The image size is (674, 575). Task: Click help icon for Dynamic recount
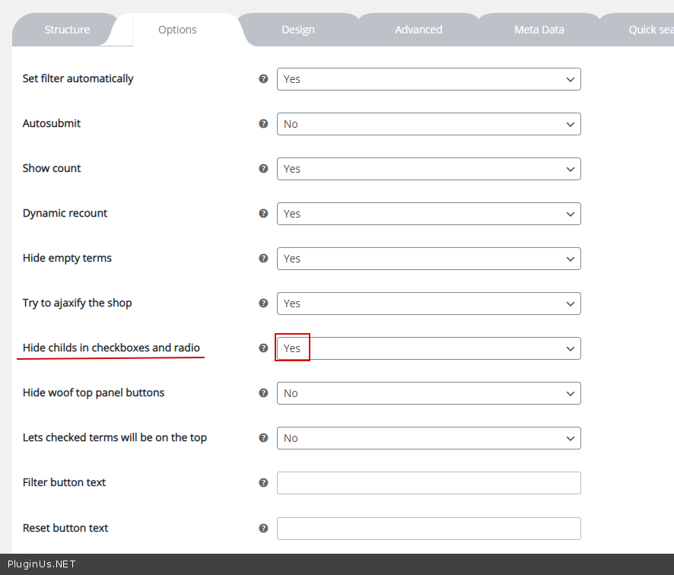263,213
